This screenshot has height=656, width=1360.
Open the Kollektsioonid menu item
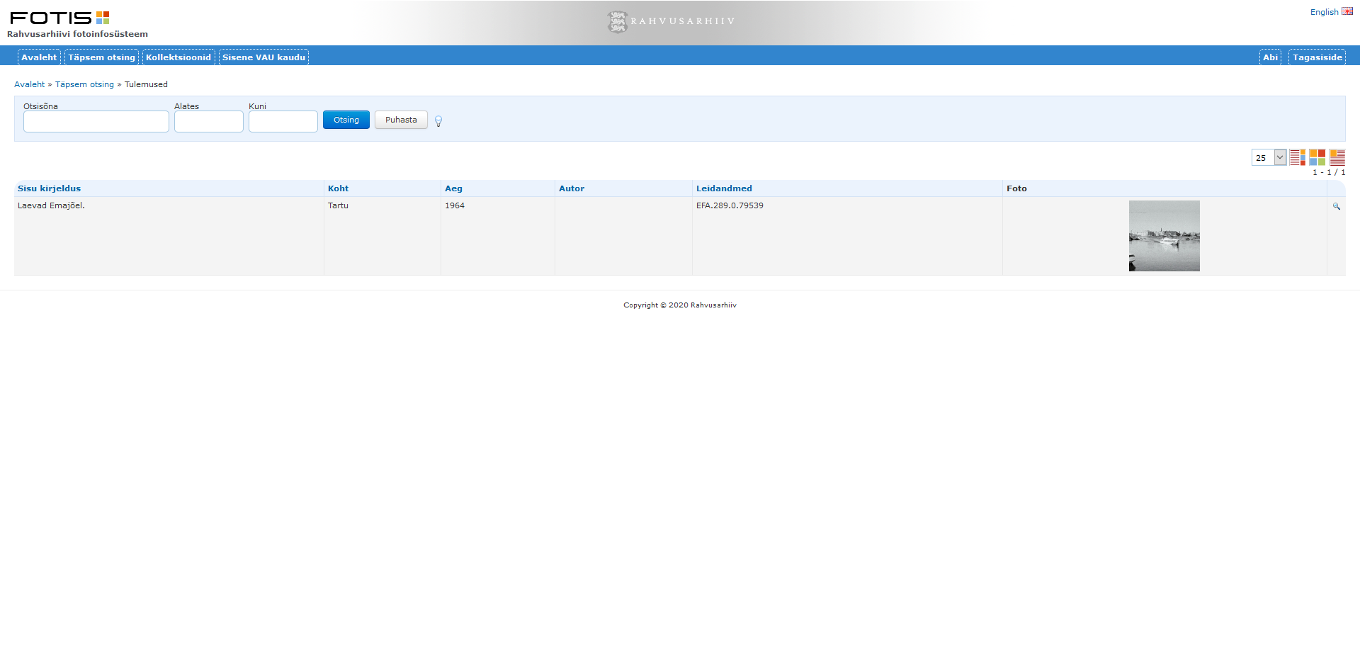(178, 57)
